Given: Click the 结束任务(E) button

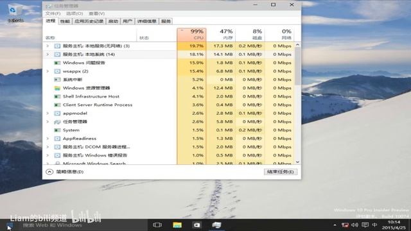Looking at the screenshot, I should (x=281, y=172).
